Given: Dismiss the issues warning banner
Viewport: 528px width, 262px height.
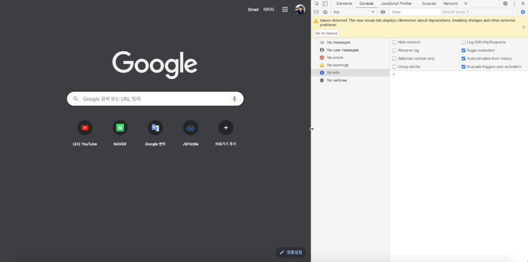Looking at the screenshot, I should pyautogui.click(x=523, y=27).
